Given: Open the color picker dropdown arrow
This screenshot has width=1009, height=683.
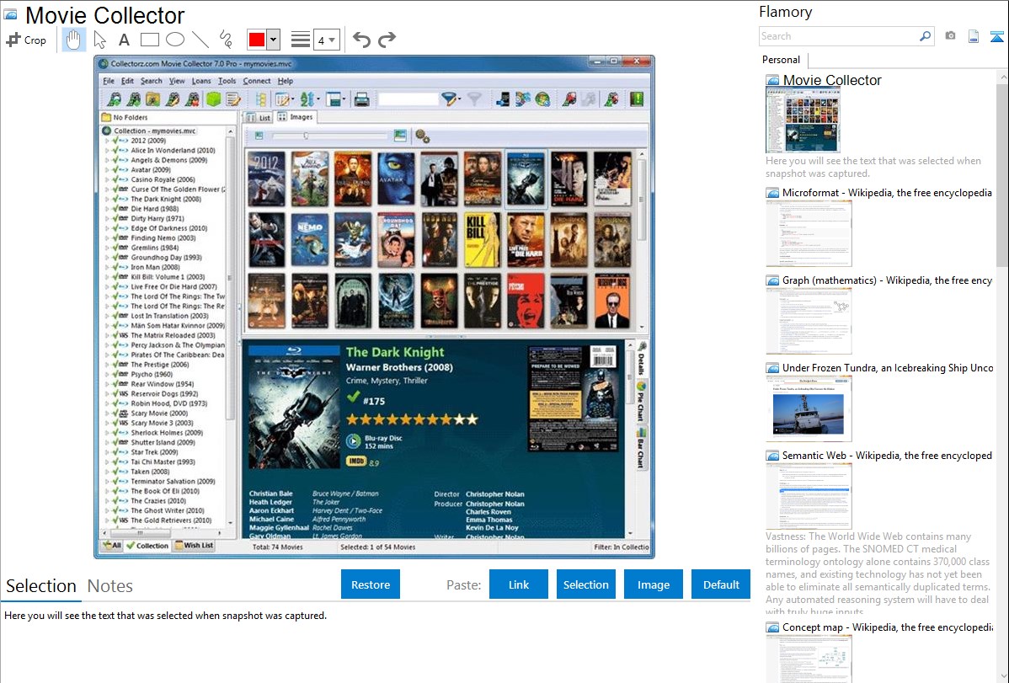Looking at the screenshot, I should click(x=274, y=40).
